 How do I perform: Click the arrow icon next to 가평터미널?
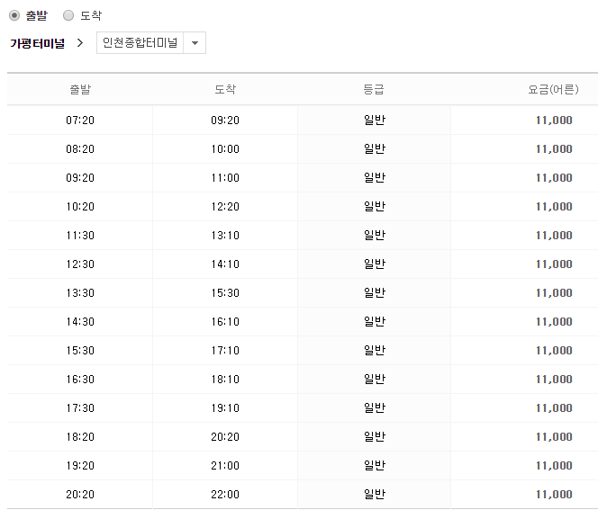(x=80, y=43)
